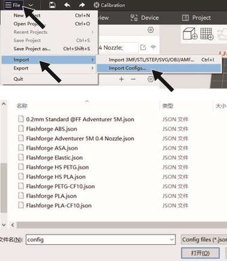Viewport: 227px width, 261px height.
Task: Open printer settings gear icon at top
Action: pos(150,30)
